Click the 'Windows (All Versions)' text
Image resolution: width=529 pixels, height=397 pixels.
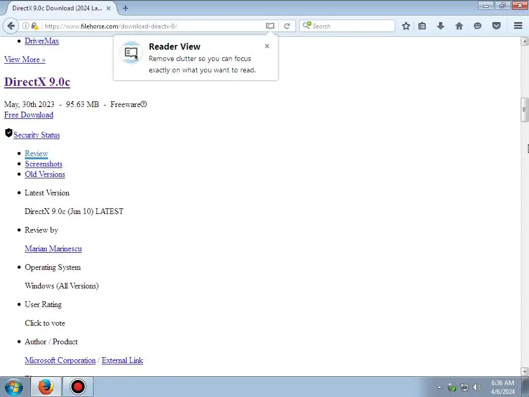(x=62, y=286)
